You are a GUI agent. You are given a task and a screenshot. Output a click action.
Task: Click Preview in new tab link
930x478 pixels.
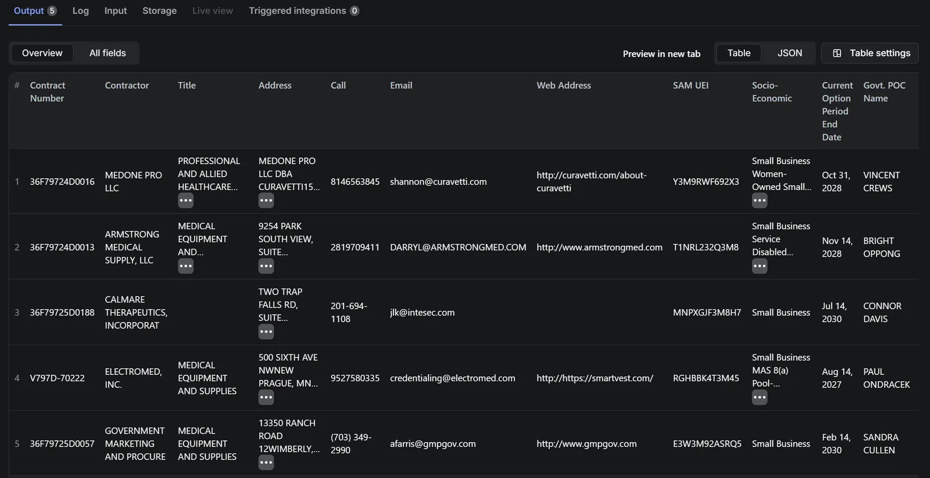(661, 54)
